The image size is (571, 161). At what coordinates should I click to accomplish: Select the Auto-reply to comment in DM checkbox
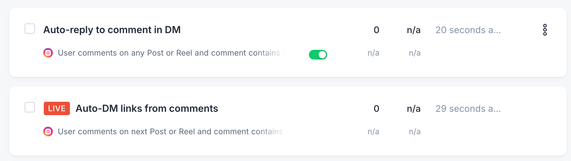[x=30, y=29]
